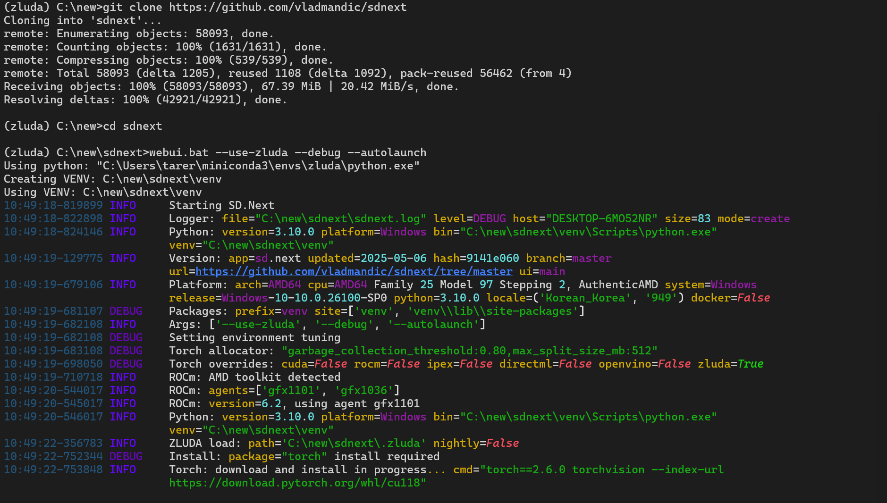Viewport: 887px width, 503px height.
Task: Open the github.com/vladmandic/sdnext/tree/master link
Action: click(x=354, y=272)
